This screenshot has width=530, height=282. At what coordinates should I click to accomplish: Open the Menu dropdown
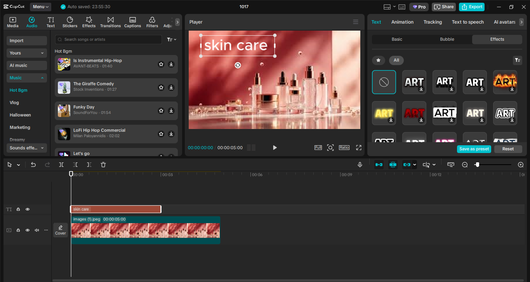pyautogui.click(x=40, y=7)
